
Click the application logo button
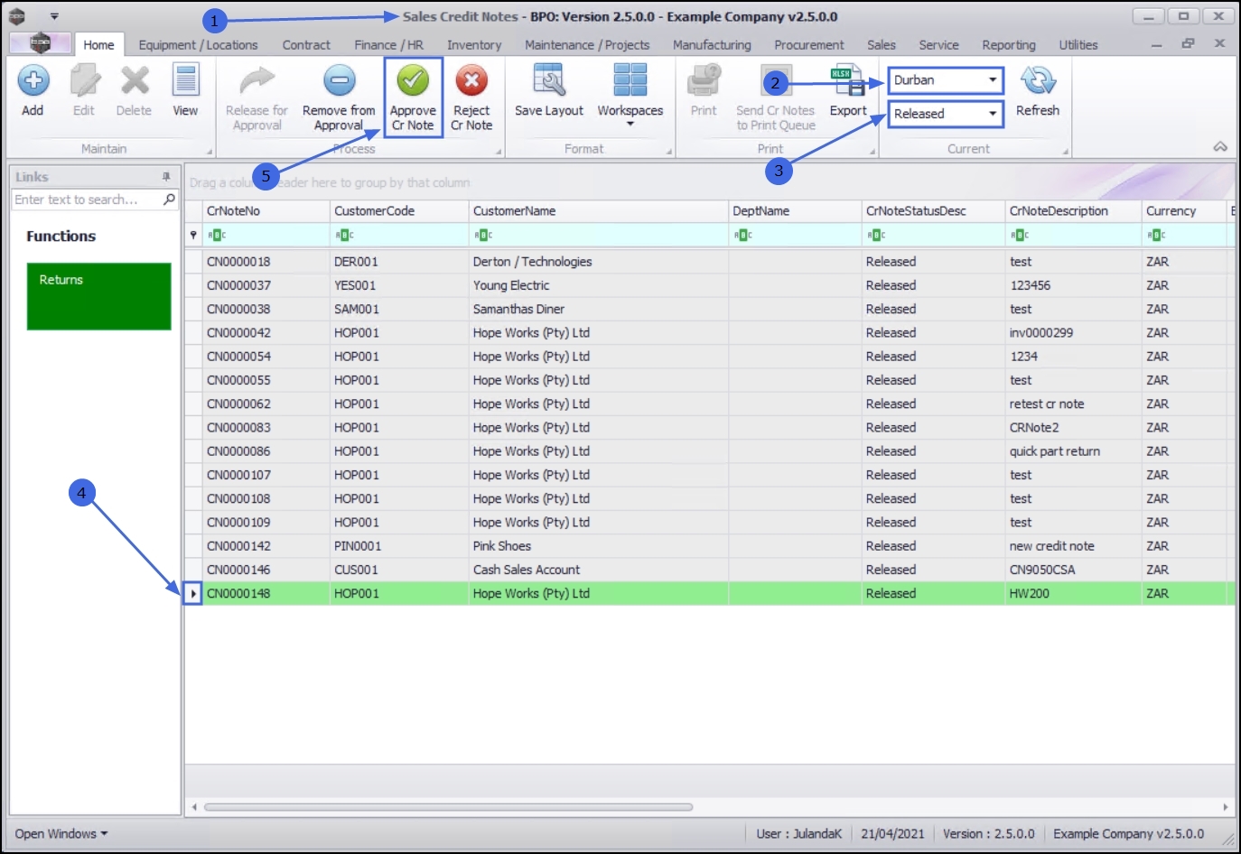tap(40, 43)
